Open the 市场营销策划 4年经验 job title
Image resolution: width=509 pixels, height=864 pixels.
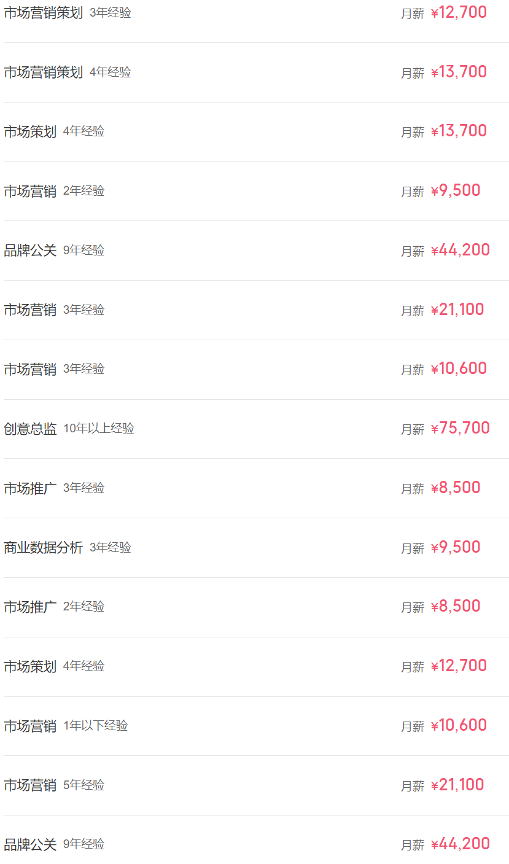[x=43, y=72]
